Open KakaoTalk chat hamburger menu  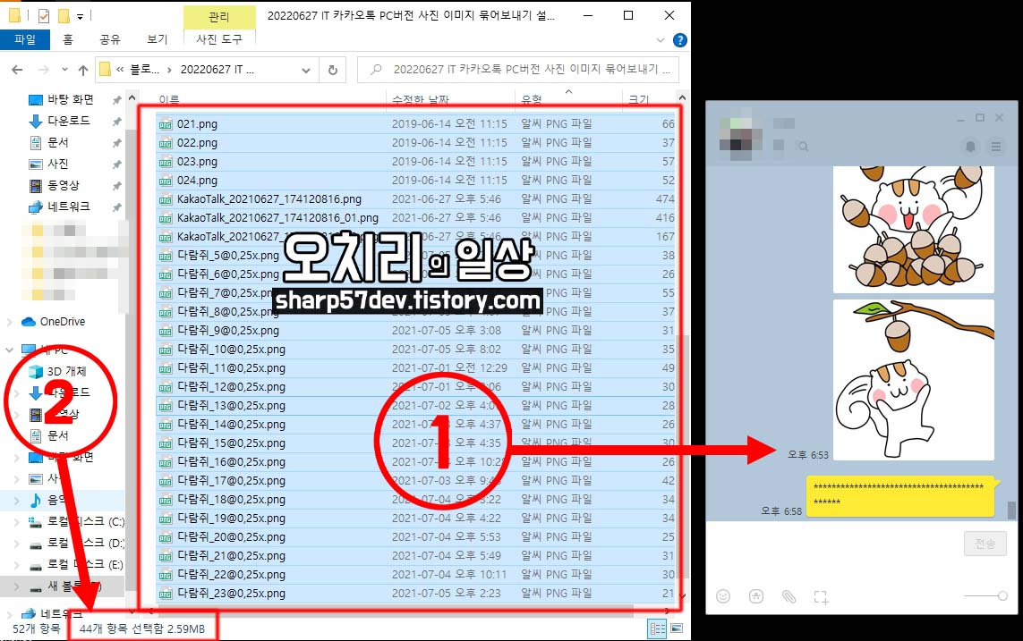(x=995, y=147)
